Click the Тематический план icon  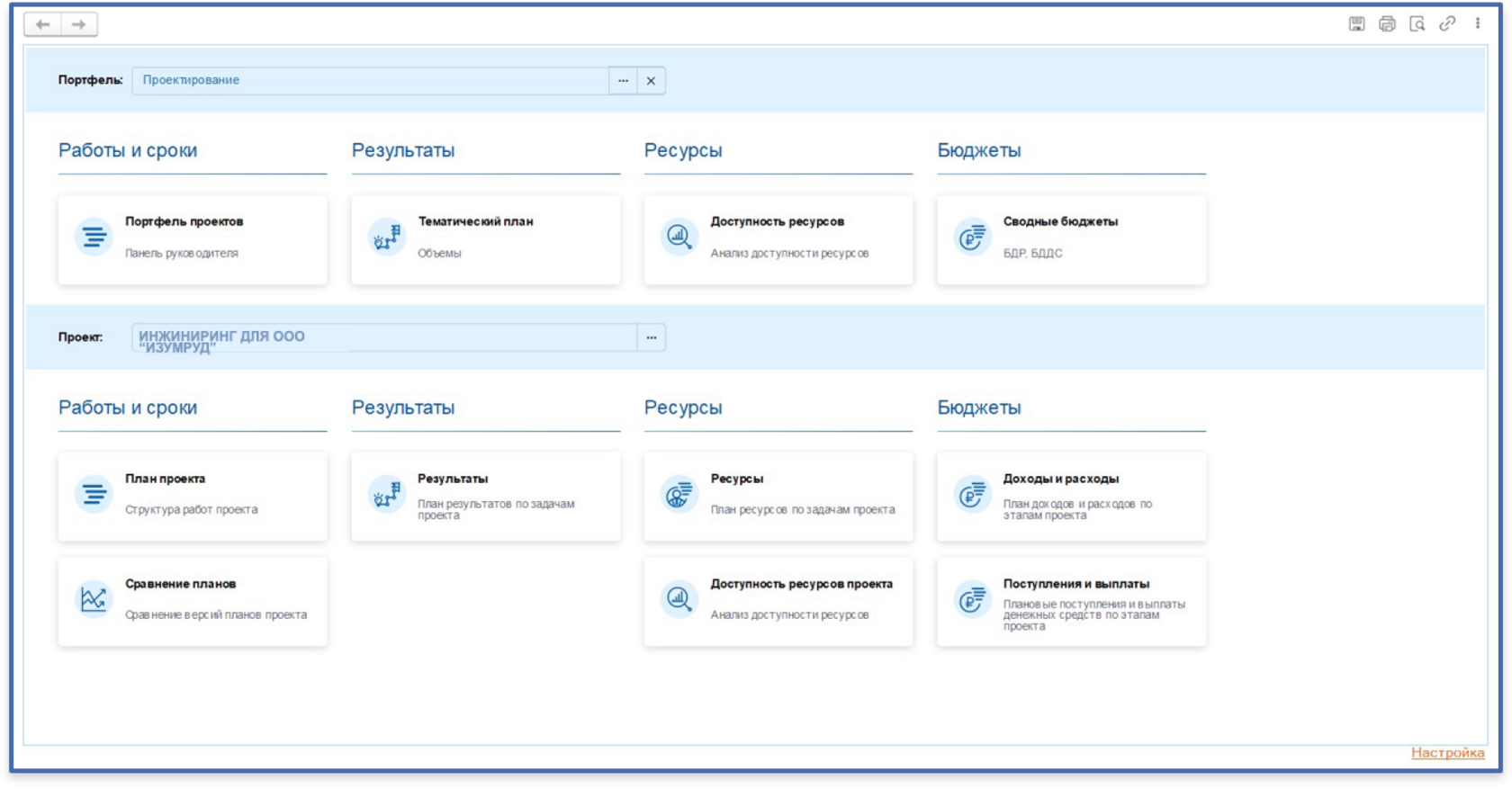tap(387, 238)
